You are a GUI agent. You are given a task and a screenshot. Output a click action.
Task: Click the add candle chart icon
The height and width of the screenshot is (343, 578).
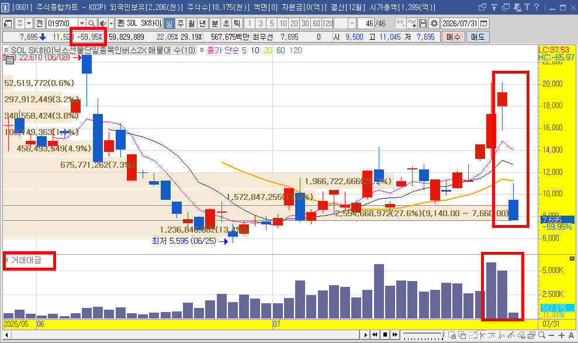pos(400,23)
